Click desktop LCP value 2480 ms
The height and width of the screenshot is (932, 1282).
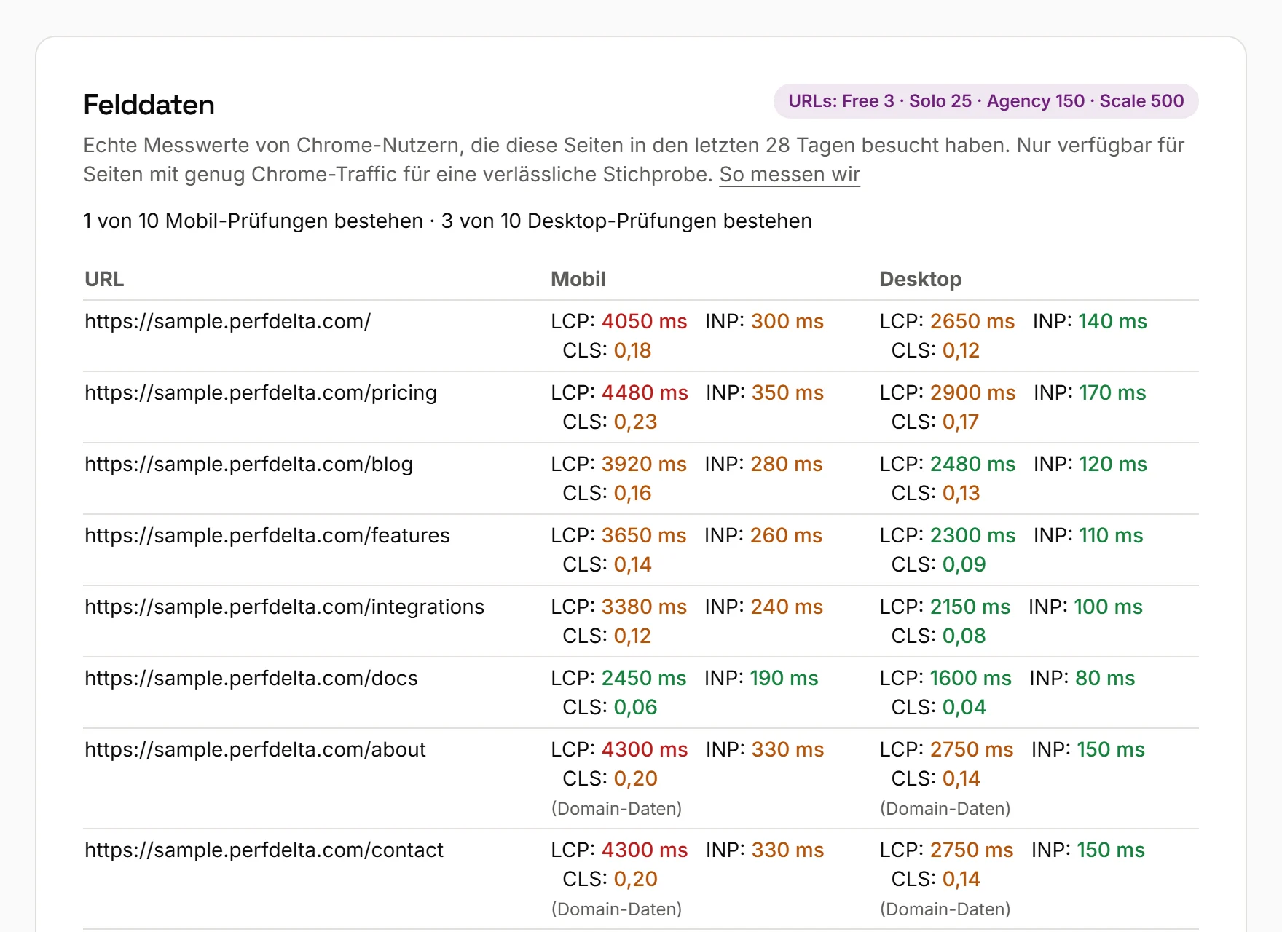tap(972, 464)
